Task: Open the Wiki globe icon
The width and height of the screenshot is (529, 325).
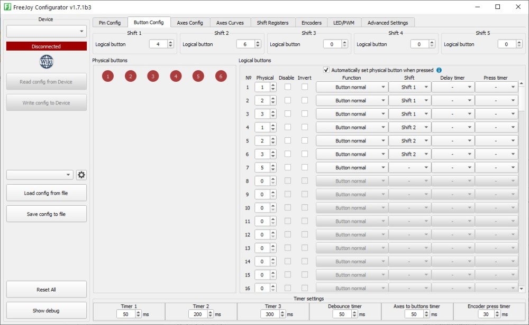Action: tap(47, 62)
